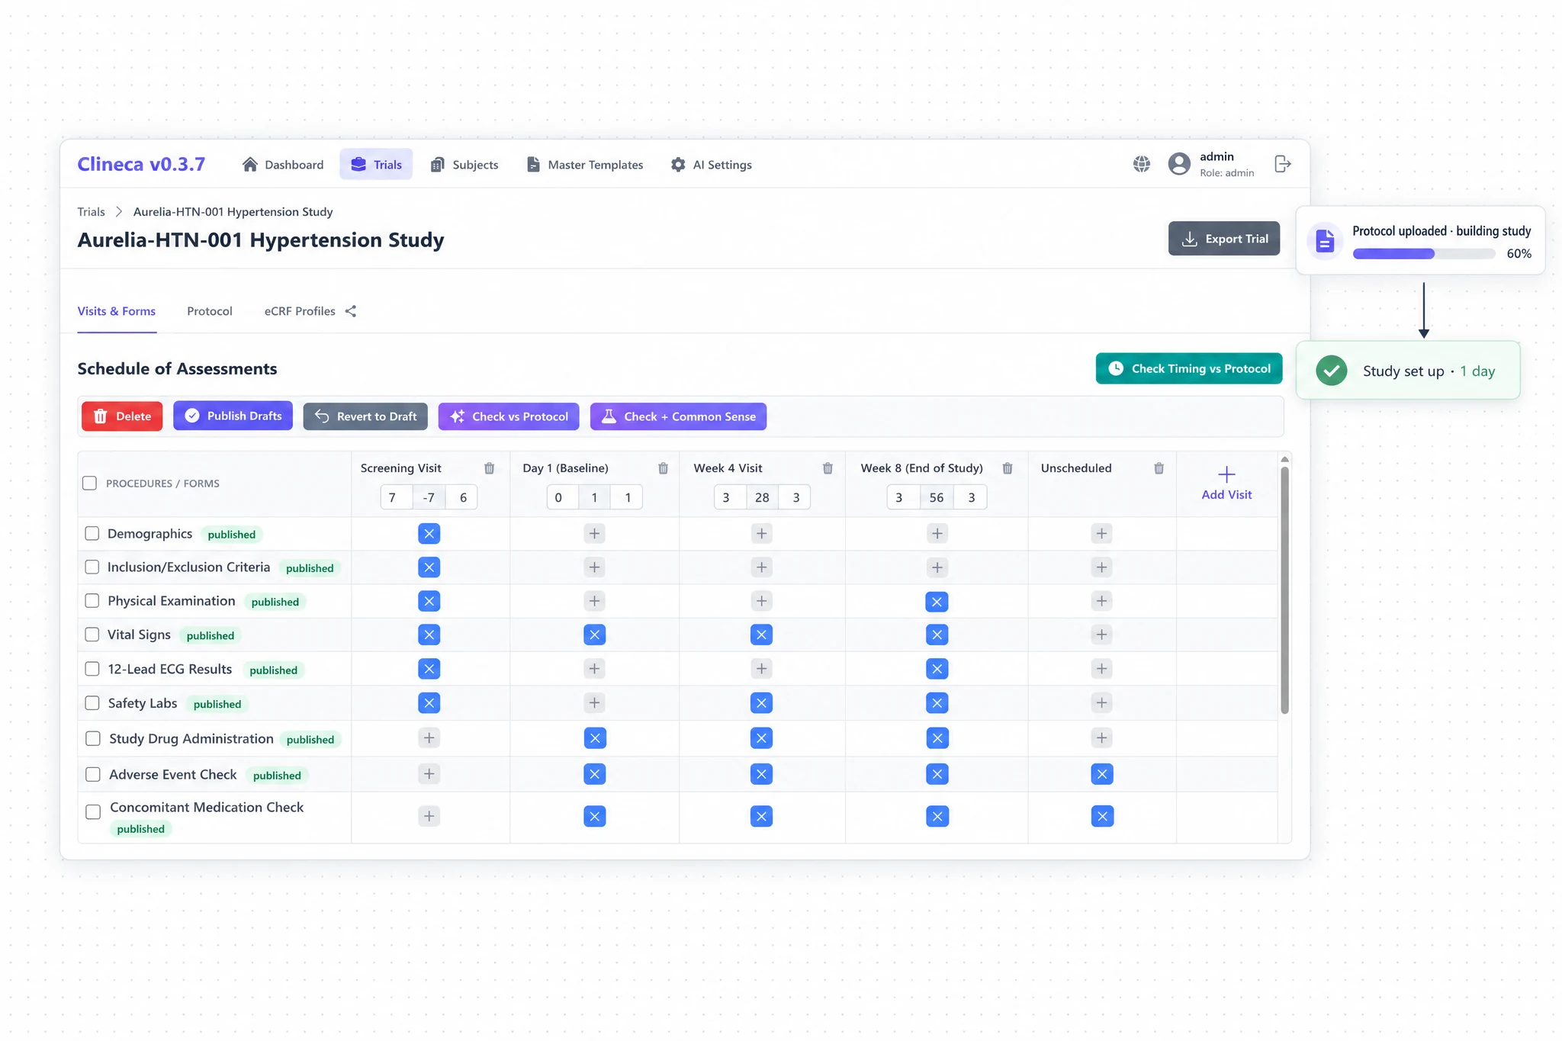Switch to the Protocol tab
1562x1041 pixels.
tap(210, 311)
